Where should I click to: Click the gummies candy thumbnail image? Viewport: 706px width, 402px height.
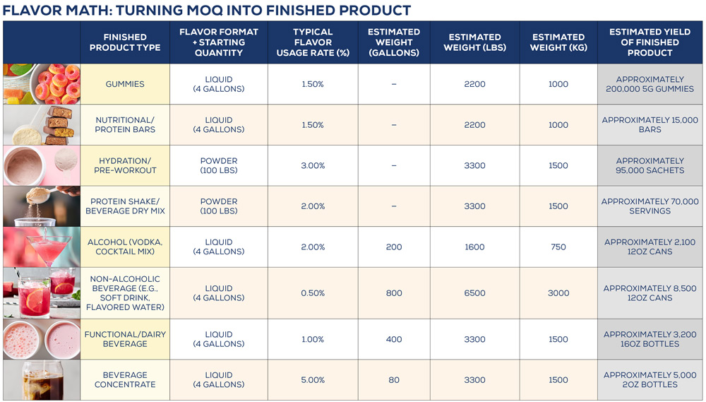(x=42, y=84)
